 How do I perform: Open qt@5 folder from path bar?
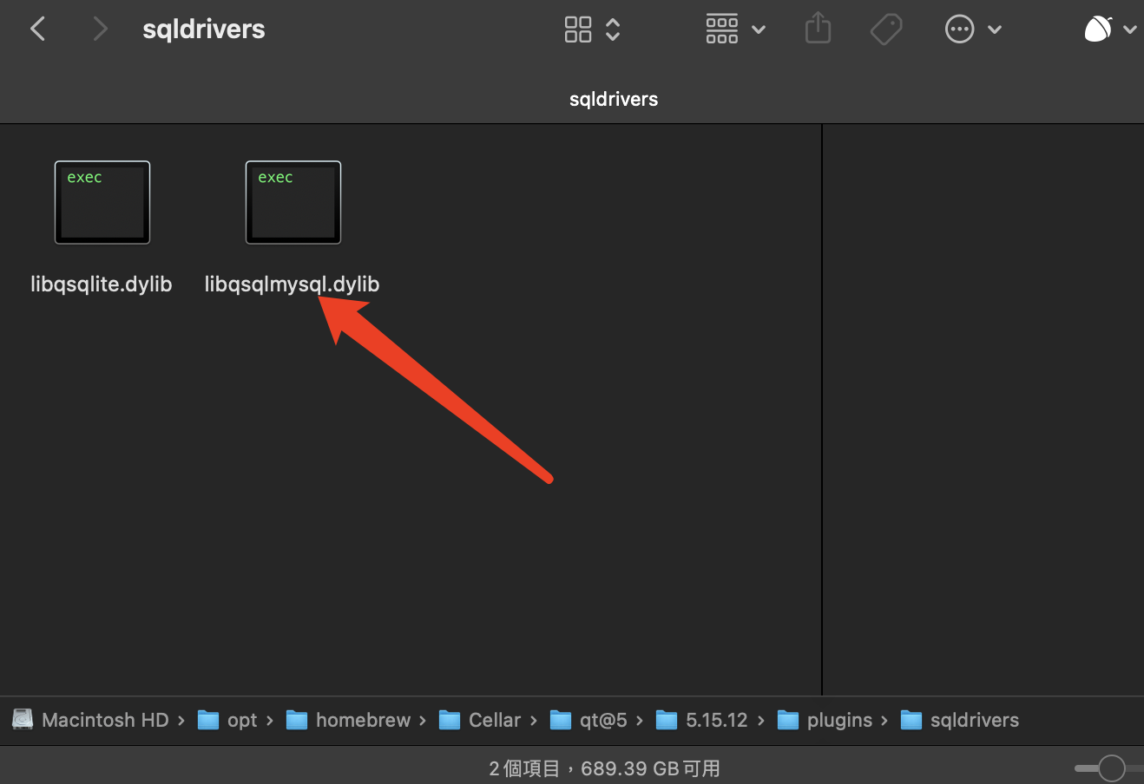[589, 720]
